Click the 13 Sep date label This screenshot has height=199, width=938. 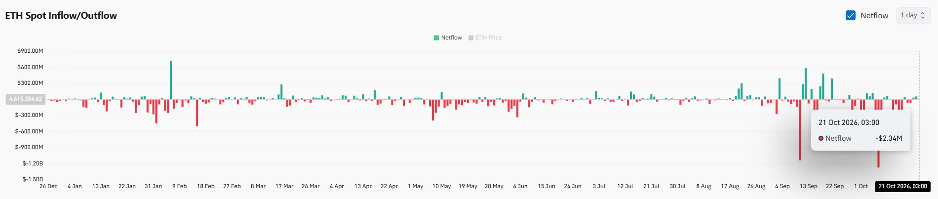809,186
